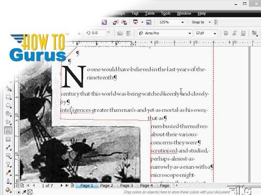Go to the previous page arrow
The image size is (261, 195).
coord(34,185)
